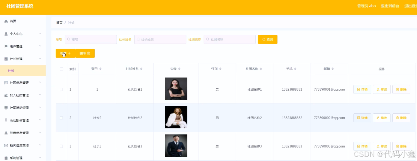
Task: Select the 社长 submenu item
Action: (23, 71)
